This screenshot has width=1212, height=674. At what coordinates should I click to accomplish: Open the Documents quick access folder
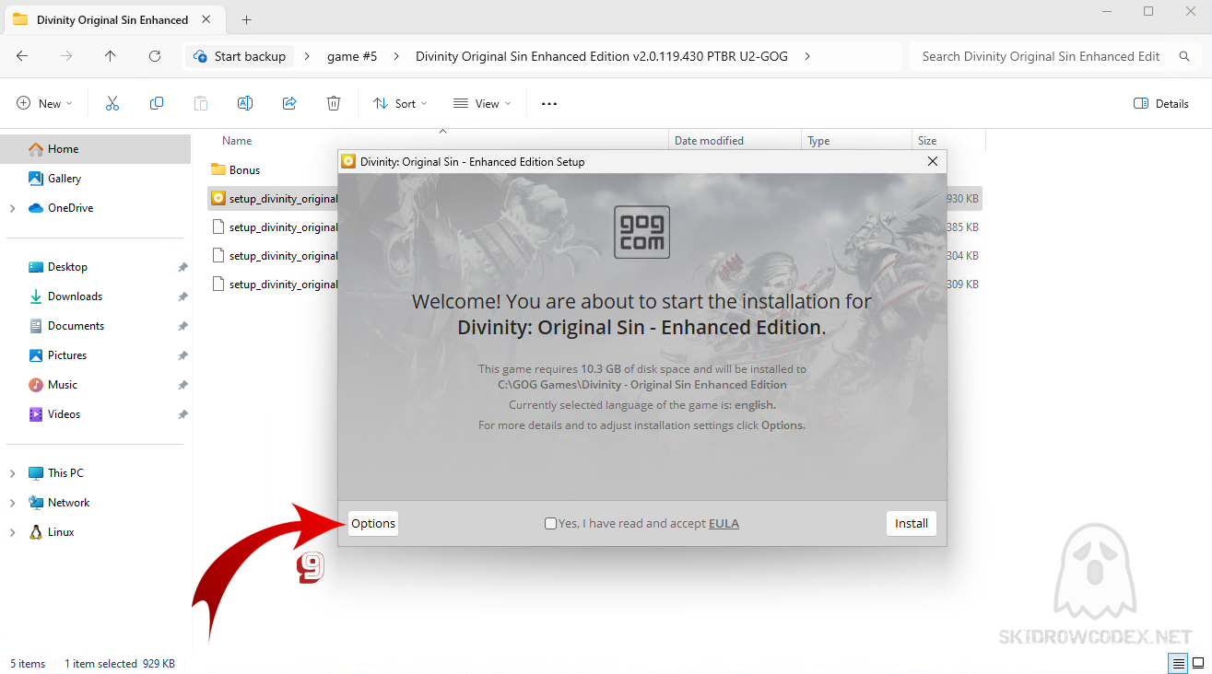click(x=76, y=325)
